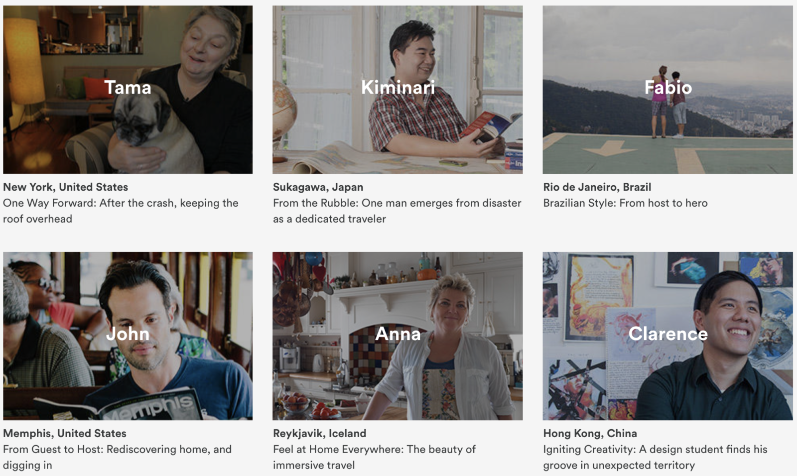Click the 'John' name overlay text
This screenshot has width=797, height=476.
(128, 334)
